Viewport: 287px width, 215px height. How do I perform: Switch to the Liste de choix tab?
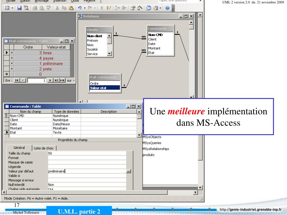click(x=44, y=148)
